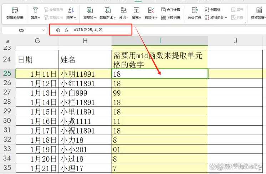Image resolution: width=266 pixels, height=174 pixels.
Task: Click cell 小祝11891
Action: [x=85, y=130]
